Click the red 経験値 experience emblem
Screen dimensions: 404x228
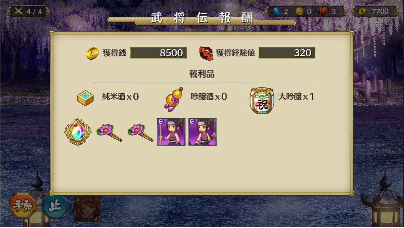click(x=206, y=53)
